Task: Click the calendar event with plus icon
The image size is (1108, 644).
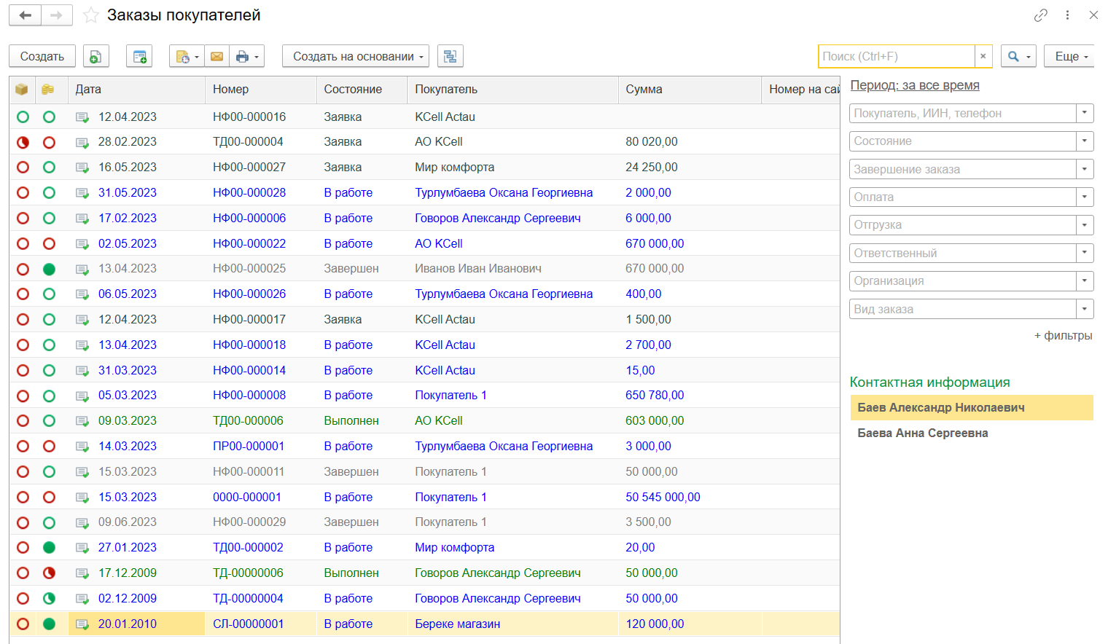Action: click(x=139, y=56)
